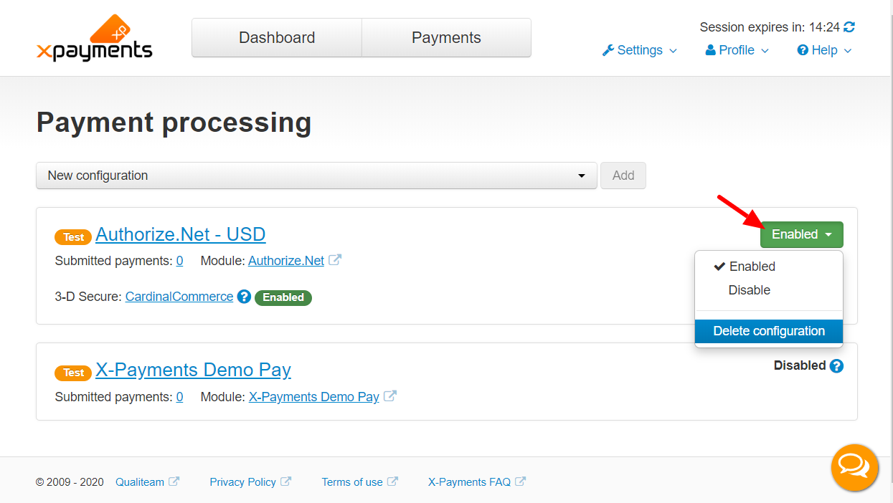The image size is (893, 503).
Task: Click Demo Pay submitted payments count 0
Action: [179, 396]
